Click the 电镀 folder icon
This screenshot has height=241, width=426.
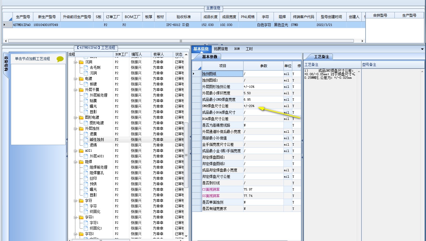pos(81,78)
